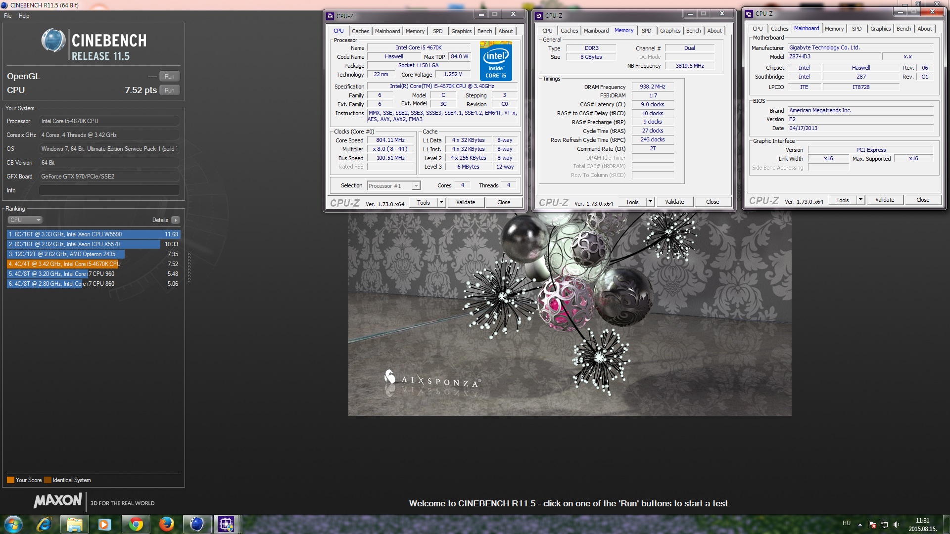
Task: Expand Tools dropdown arrow in Memory CPU-Z window
Action: click(650, 202)
